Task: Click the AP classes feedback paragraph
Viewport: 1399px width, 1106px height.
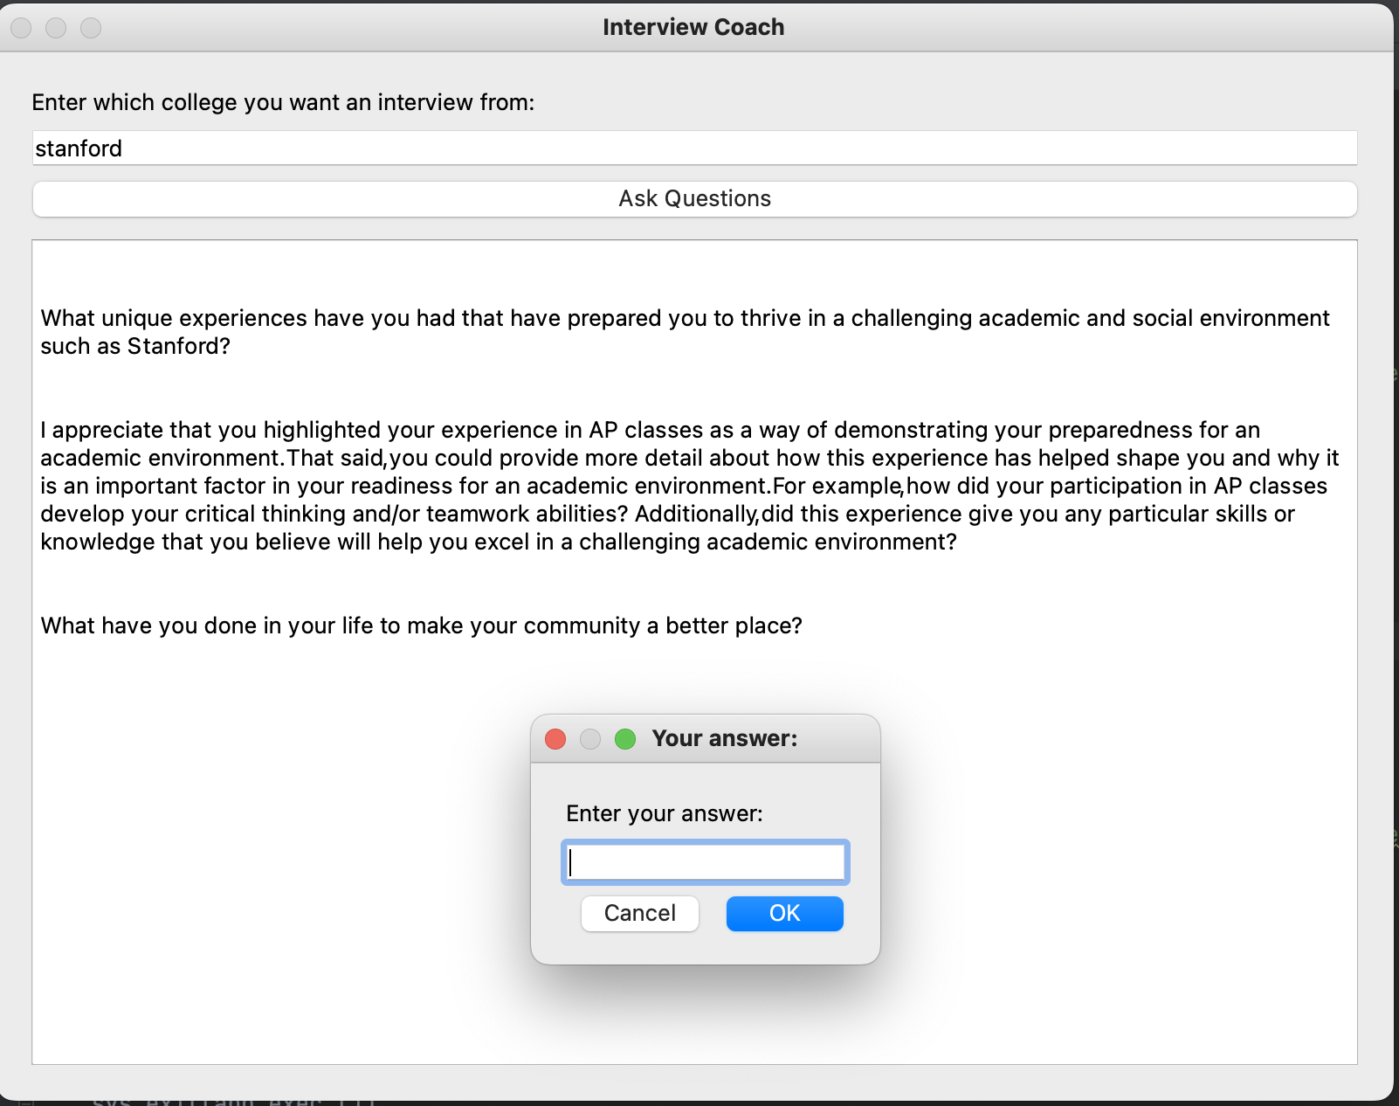Action: click(x=689, y=486)
